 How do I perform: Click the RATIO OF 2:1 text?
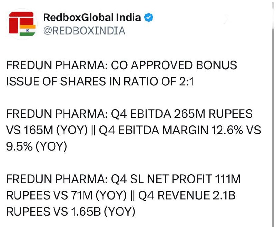point(159,81)
